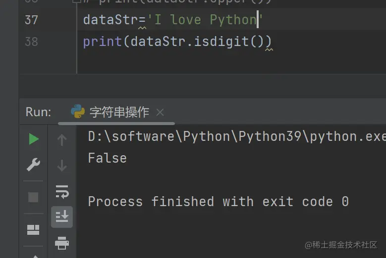Close the 字符串操作 run tab
Image resolution: width=386 pixels, height=258 pixels.
click(x=160, y=113)
